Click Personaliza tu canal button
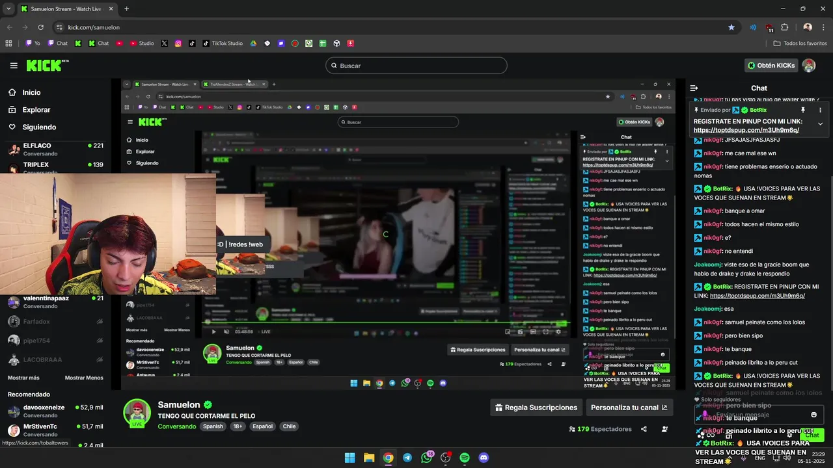The width and height of the screenshot is (833, 468). click(629, 408)
